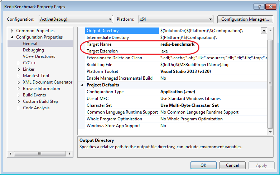Click the Cancel button
Image resolution: width=280 pixels, height=175 pixels.
point(229,165)
